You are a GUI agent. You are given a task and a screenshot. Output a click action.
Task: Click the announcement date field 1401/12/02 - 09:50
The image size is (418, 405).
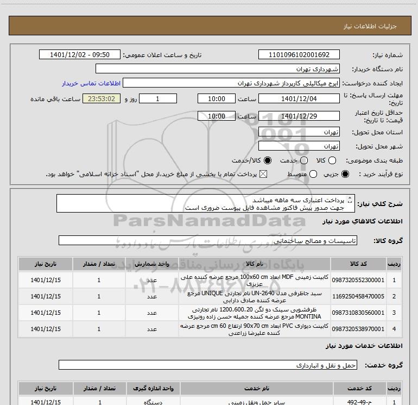pyautogui.click(x=80, y=54)
